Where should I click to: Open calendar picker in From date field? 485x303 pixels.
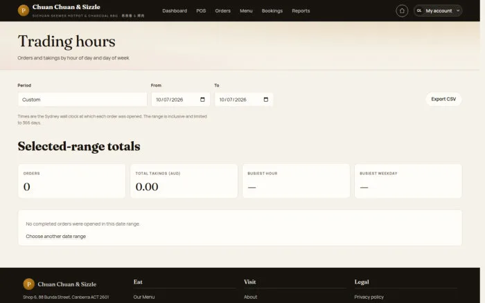coord(202,100)
